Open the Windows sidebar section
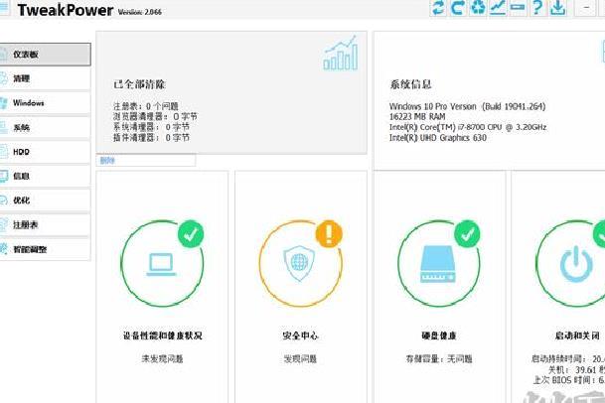The height and width of the screenshot is (403, 605). [x=45, y=103]
